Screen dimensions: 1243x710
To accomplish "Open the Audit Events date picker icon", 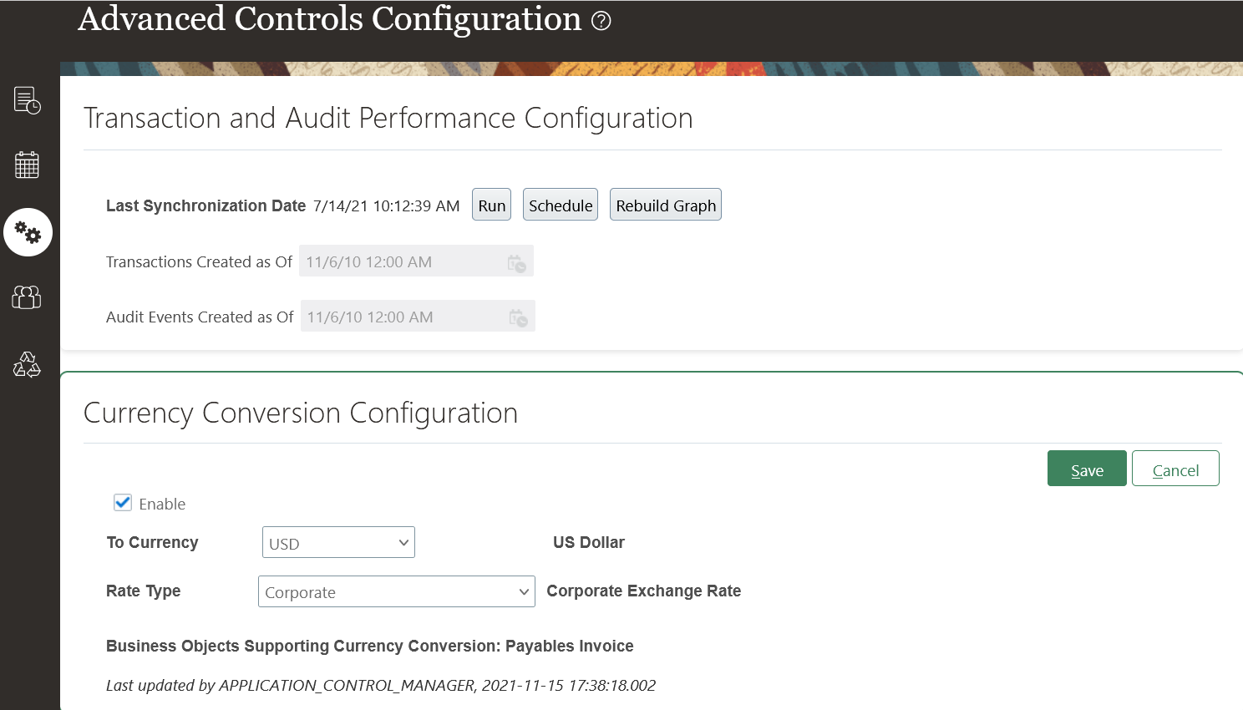I will point(519,318).
